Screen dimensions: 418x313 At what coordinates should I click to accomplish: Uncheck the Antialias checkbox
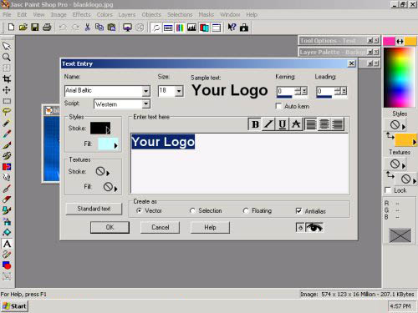pyautogui.click(x=298, y=211)
